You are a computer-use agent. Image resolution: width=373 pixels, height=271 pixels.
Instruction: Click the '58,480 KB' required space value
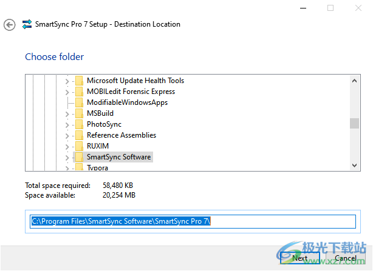click(x=118, y=186)
